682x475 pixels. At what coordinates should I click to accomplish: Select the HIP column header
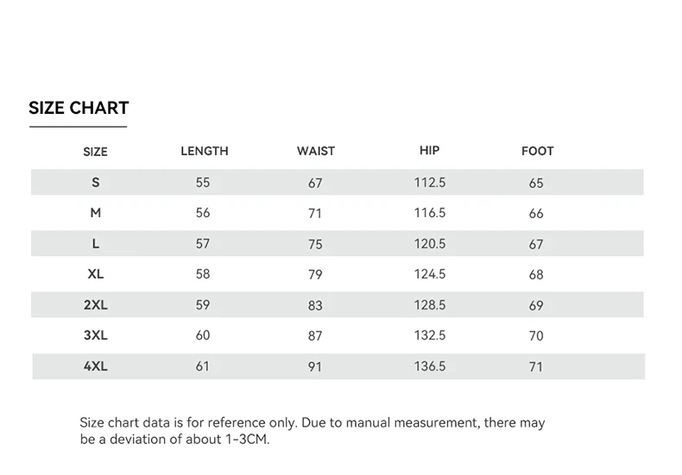coord(429,150)
